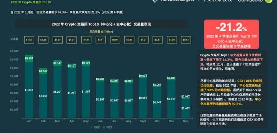The height and width of the screenshot is (133, 277).
Task: Select the Nov DEX segment labeled $0.08T
Action: point(171,78)
